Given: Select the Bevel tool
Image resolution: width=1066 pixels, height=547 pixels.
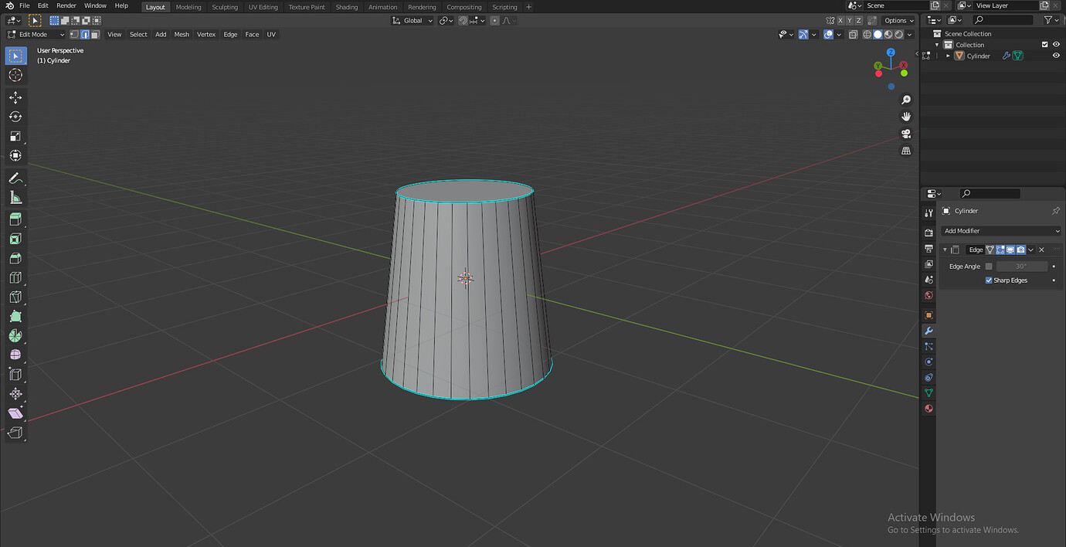Looking at the screenshot, I should pyautogui.click(x=15, y=258).
